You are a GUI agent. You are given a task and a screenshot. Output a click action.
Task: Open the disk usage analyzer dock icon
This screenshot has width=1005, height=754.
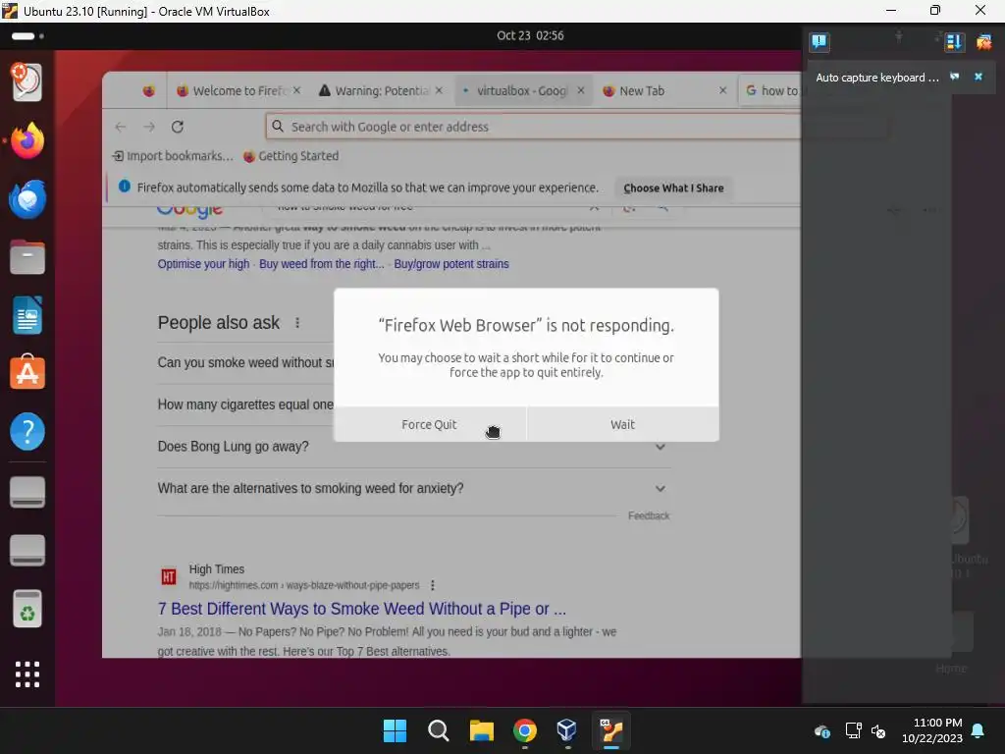[27, 82]
